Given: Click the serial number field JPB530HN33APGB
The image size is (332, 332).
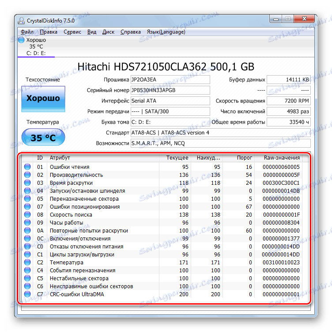Looking at the screenshot, I should (170, 90).
